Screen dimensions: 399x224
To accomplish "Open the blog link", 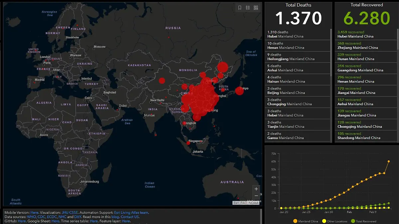I will (115, 217).
